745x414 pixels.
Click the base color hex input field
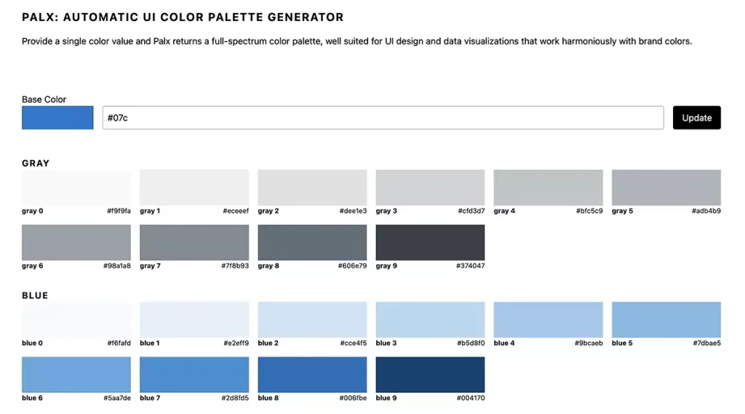(x=383, y=118)
